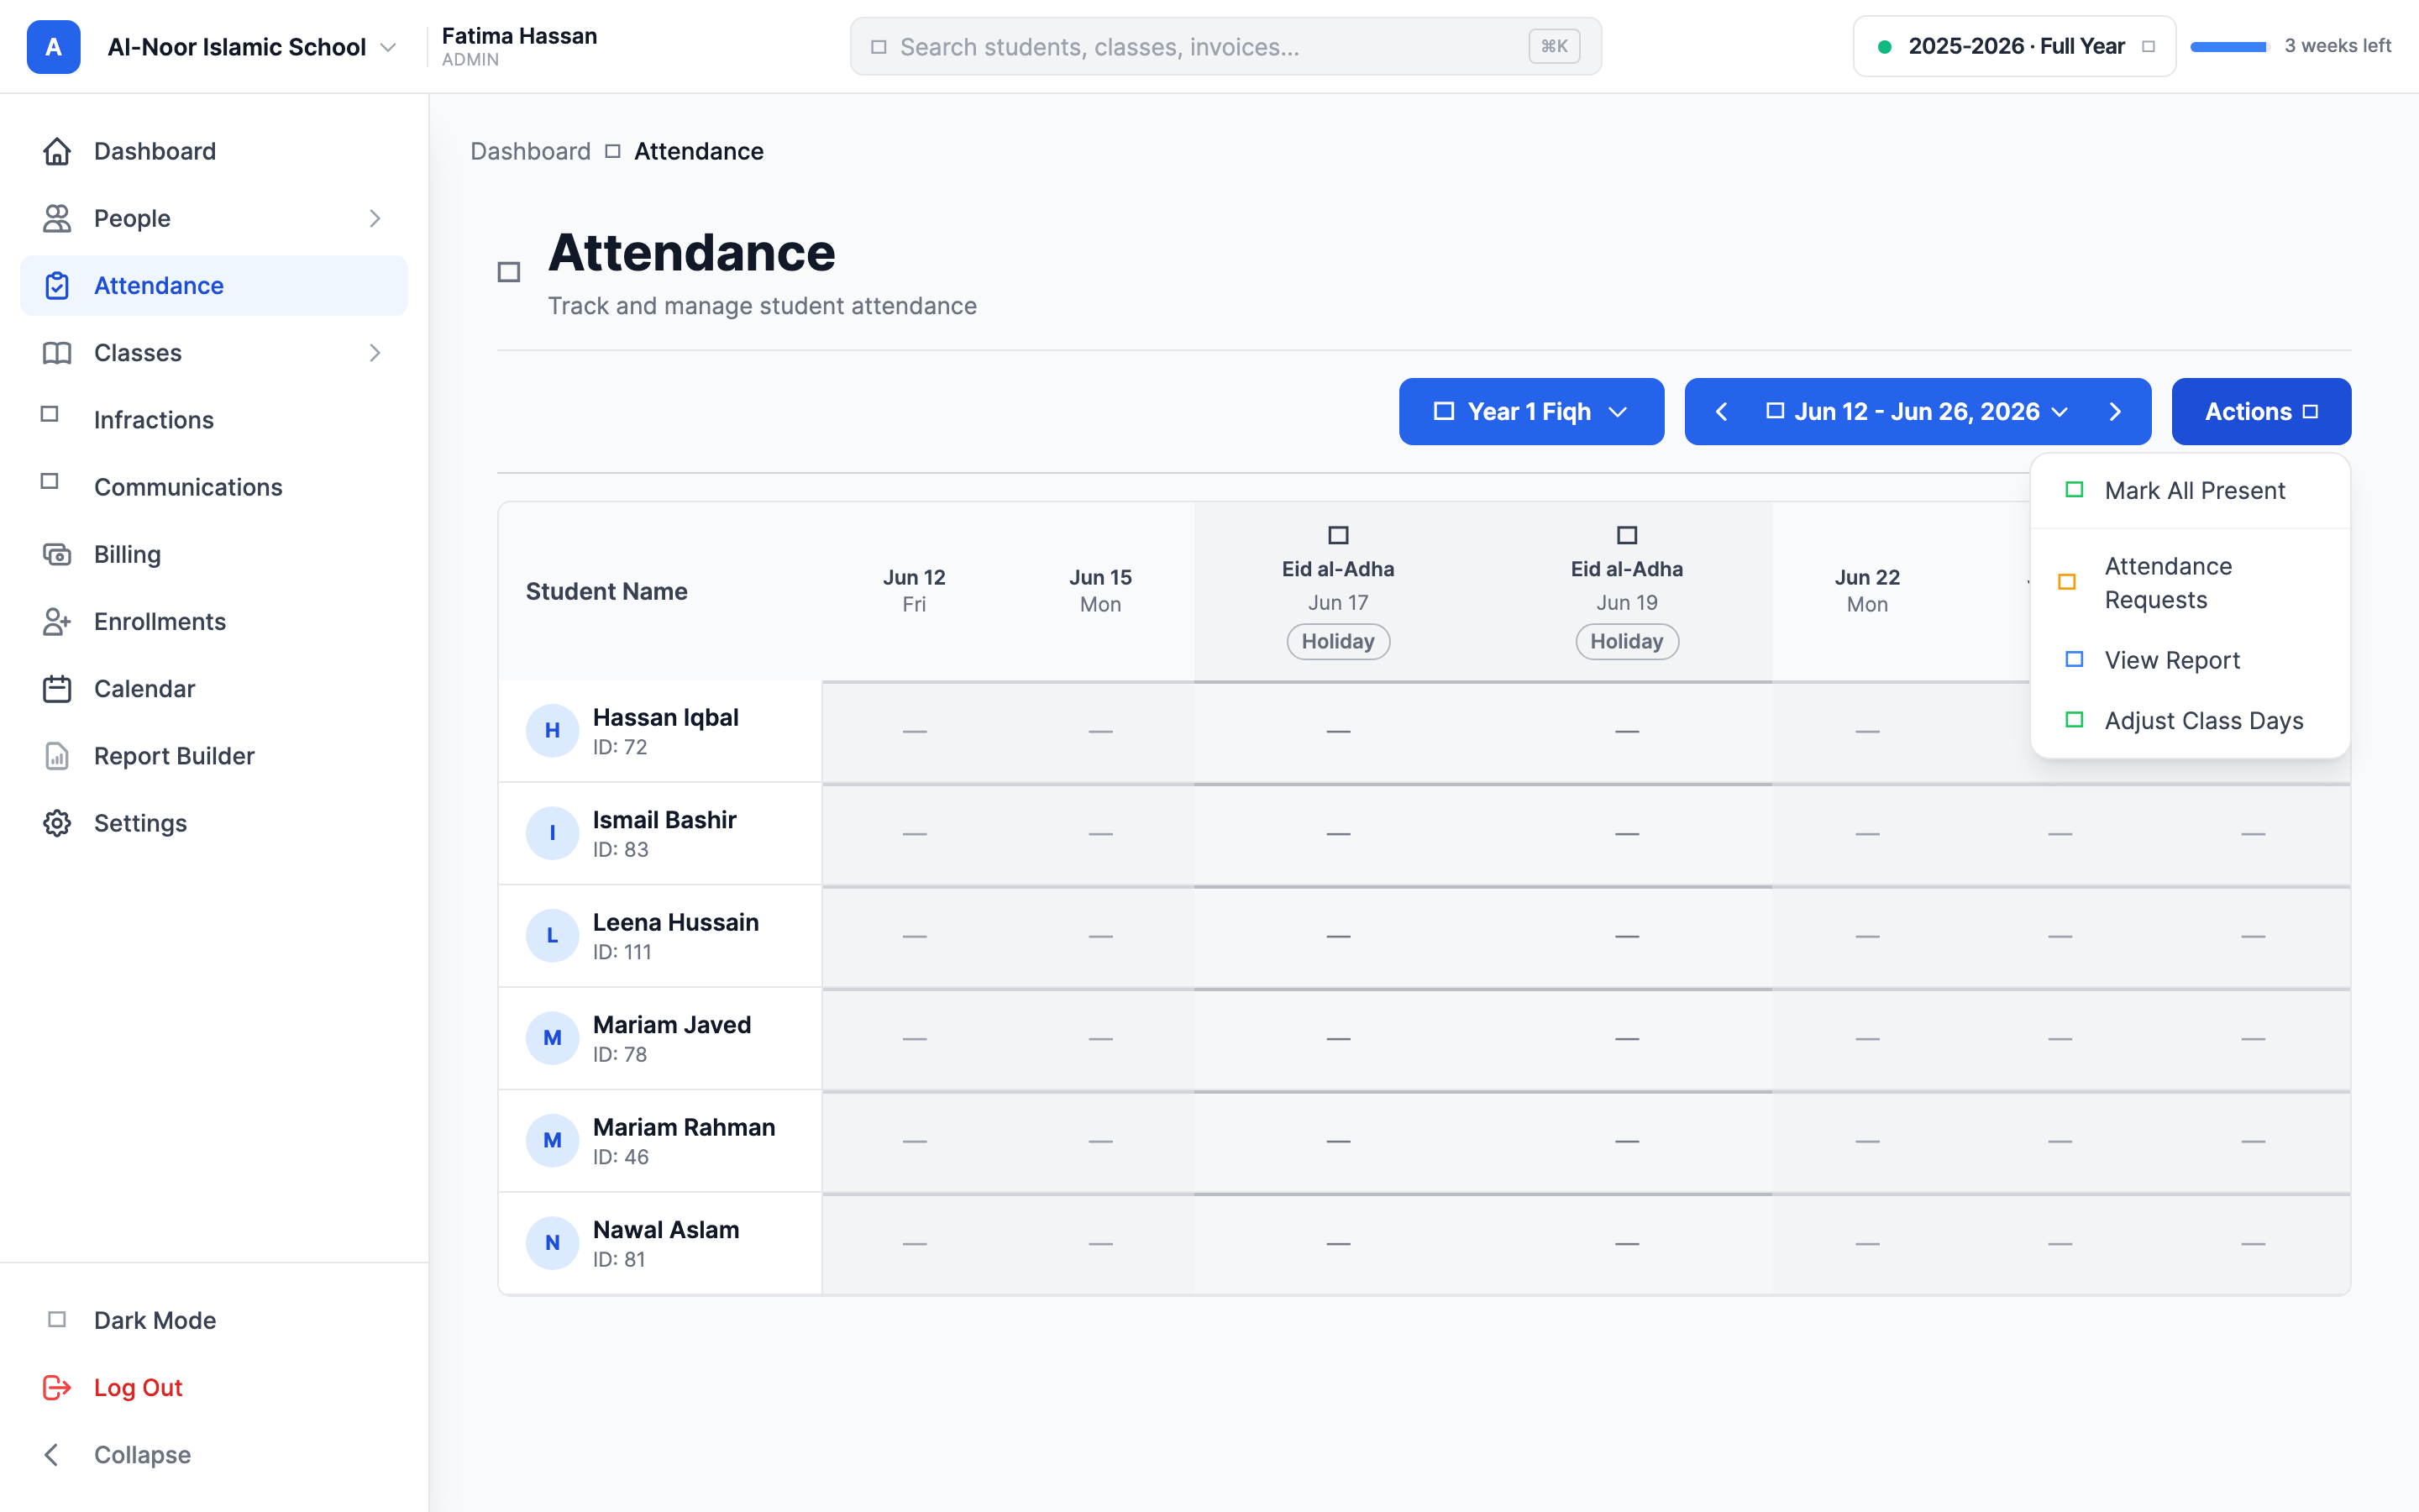Click the Jun 12 Fri column header

(914, 590)
